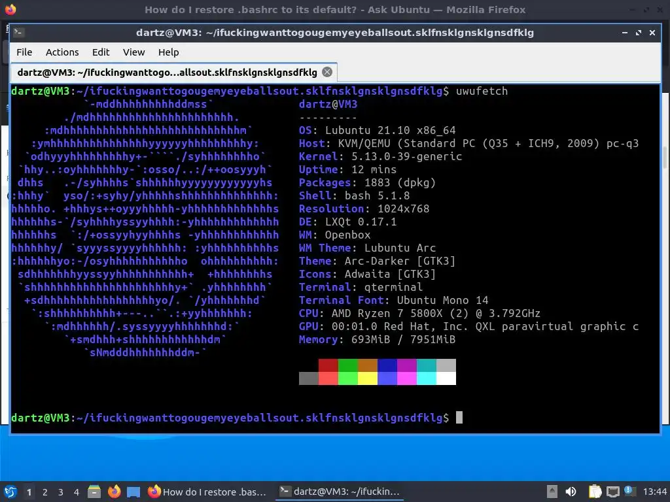The height and width of the screenshot is (502, 670).
Task: Click the 'Packages: 1883 (dpkg)' line
Action: (368, 183)
